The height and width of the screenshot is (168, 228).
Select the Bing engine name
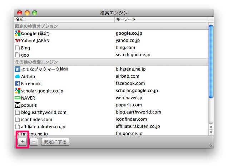coord(25,48)
